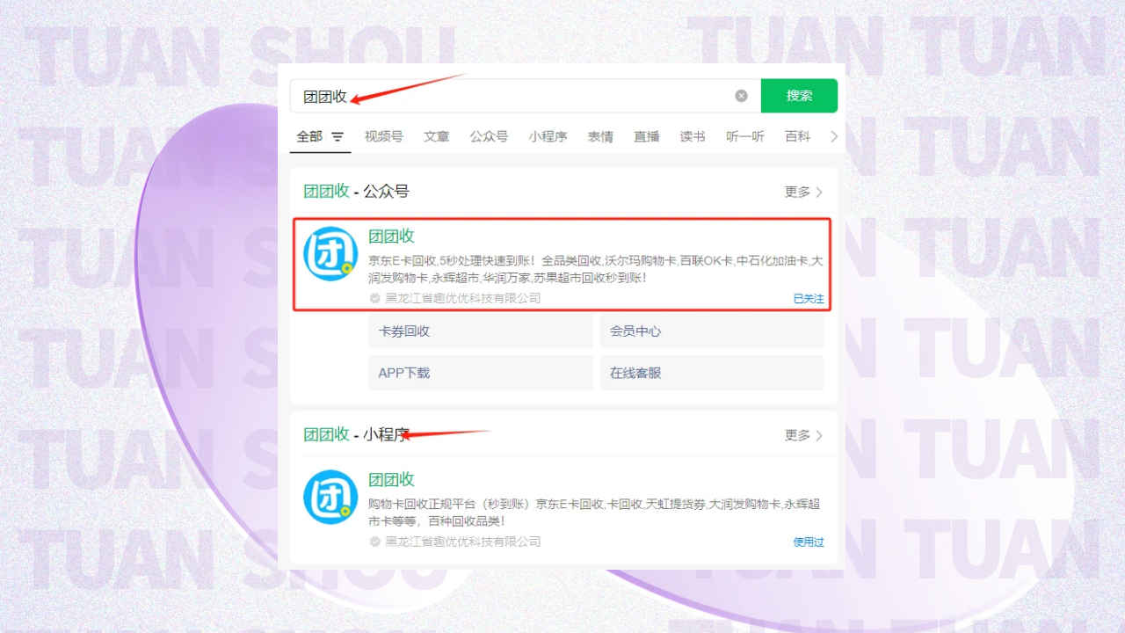Switch to the 文章 tab
Image resolution: width=1125 pixels, height=633 pixels.
(436, 136)
